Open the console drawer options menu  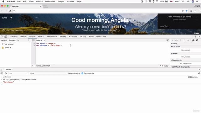click(2, 70)
